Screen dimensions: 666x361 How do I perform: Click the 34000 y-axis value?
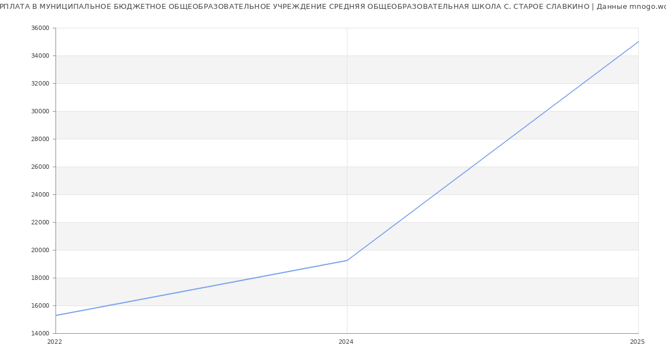41,56
